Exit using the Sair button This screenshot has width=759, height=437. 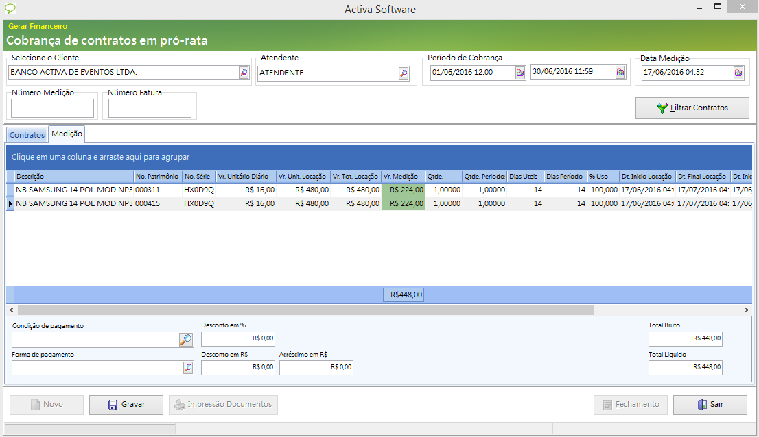710,405
